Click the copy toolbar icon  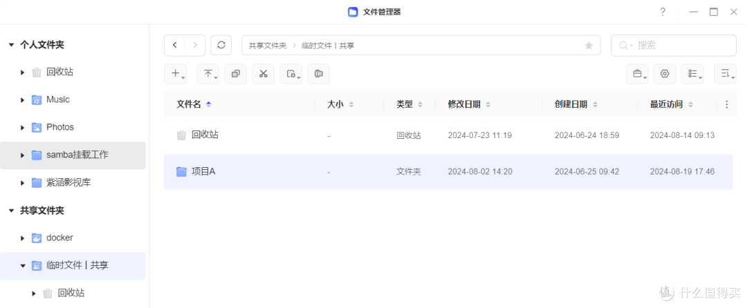coord(235,74)
